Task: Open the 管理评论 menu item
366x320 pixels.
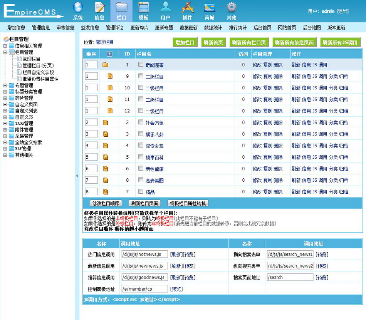Action: pyautogui.click(x=114, y=28)
